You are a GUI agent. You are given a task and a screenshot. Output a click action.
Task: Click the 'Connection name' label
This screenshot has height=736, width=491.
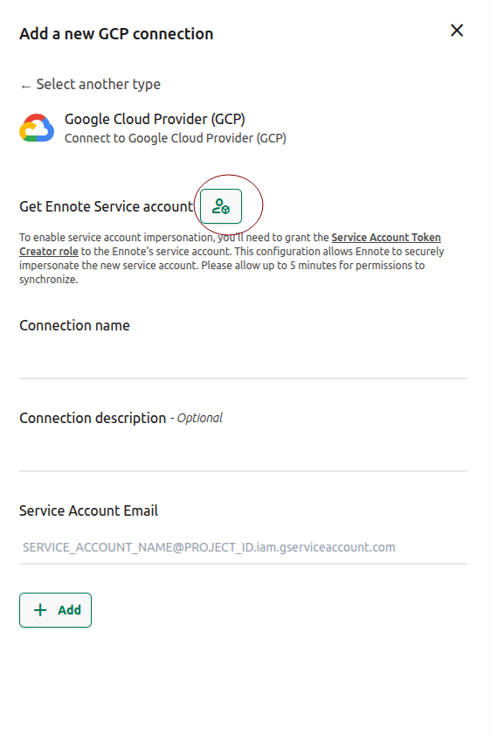74,325
